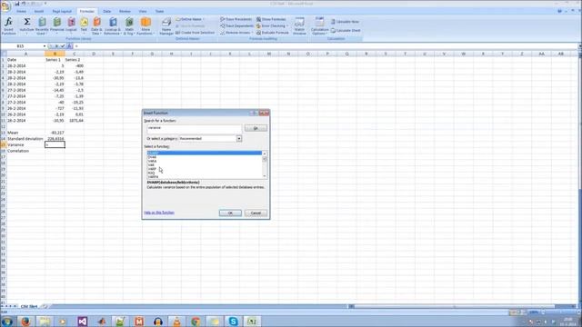This screenshot has height=327, width=582.
Task: Open the Text functions library
Action: (84, 26)
